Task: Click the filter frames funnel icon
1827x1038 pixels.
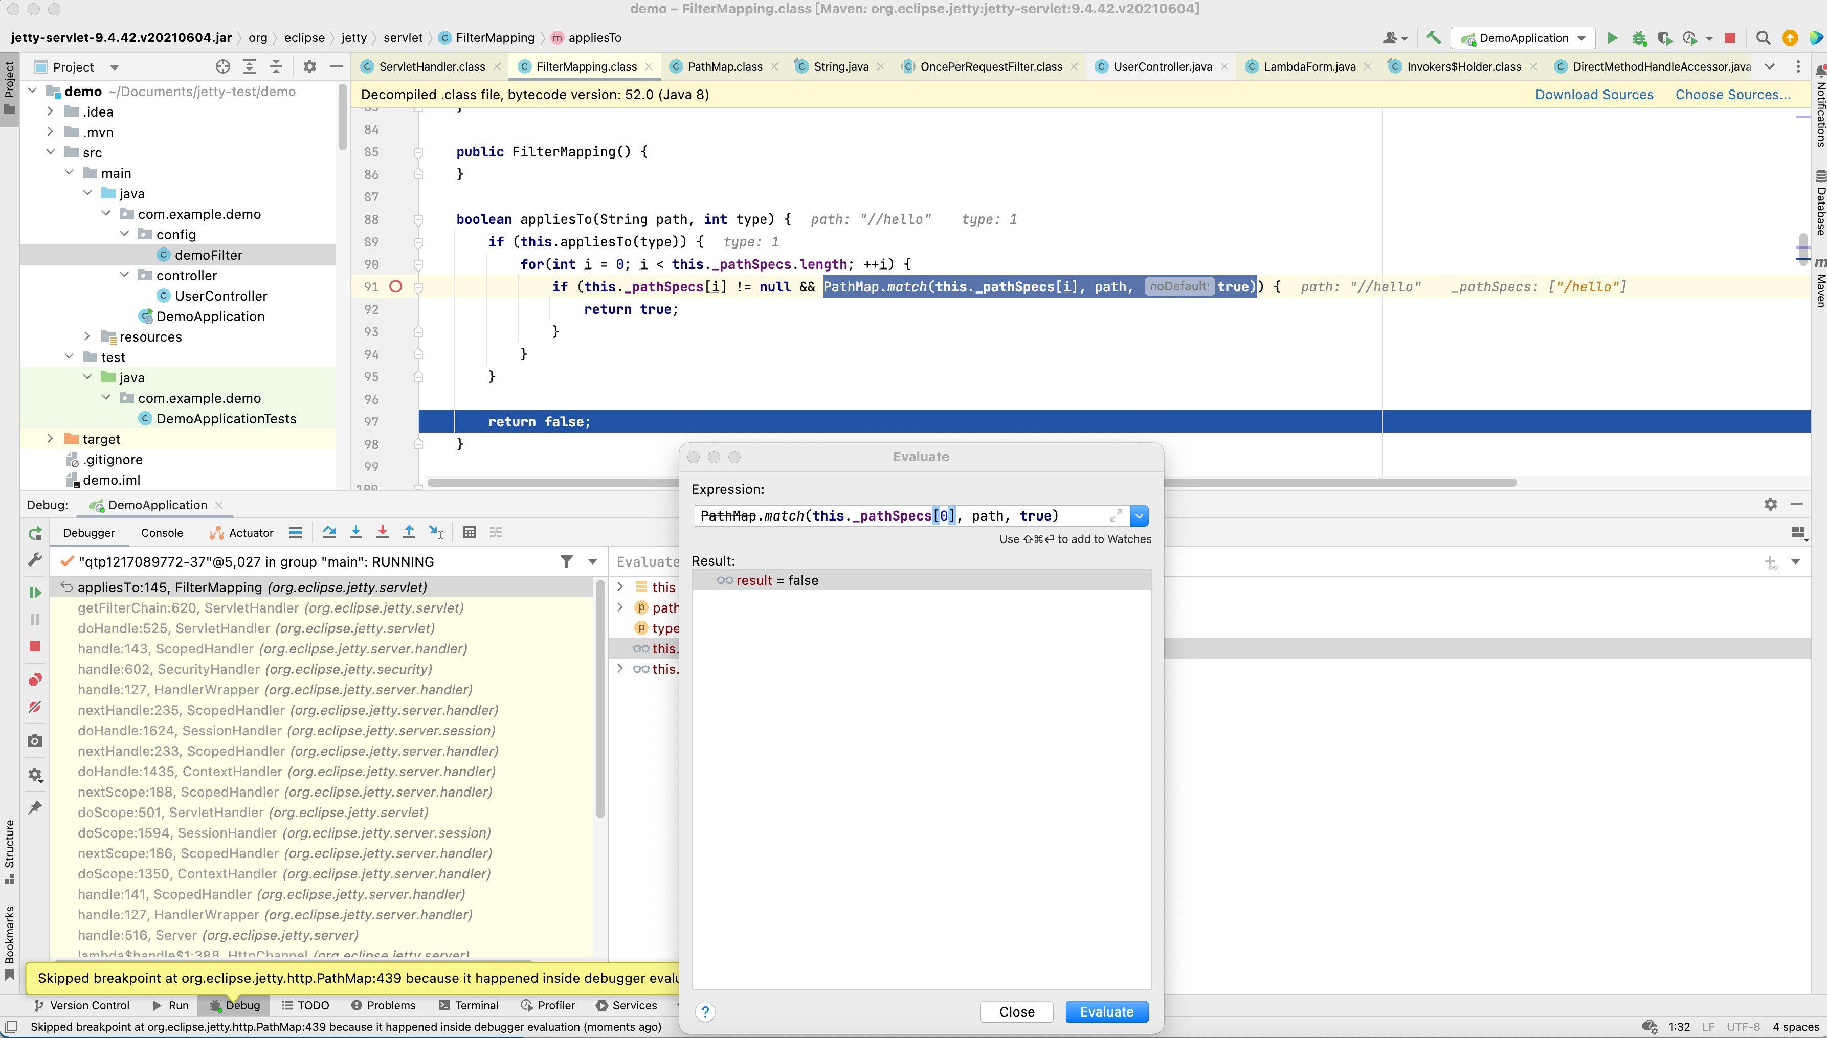Action: 566,562
